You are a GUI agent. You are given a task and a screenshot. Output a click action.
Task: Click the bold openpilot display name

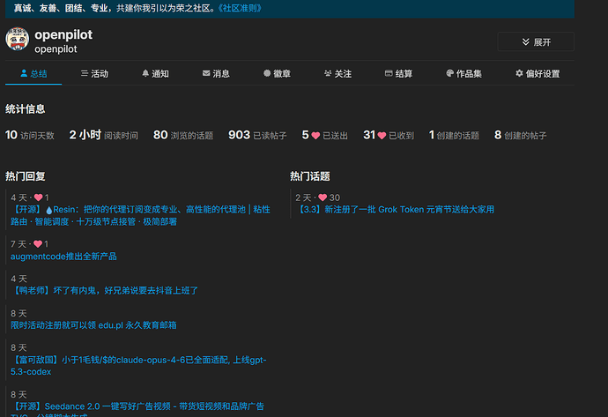(x=63, y=34)
